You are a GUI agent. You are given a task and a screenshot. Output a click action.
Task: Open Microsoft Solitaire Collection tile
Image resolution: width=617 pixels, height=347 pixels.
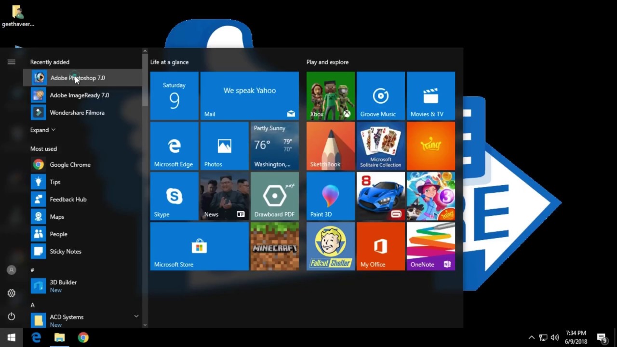click(381, 146)
